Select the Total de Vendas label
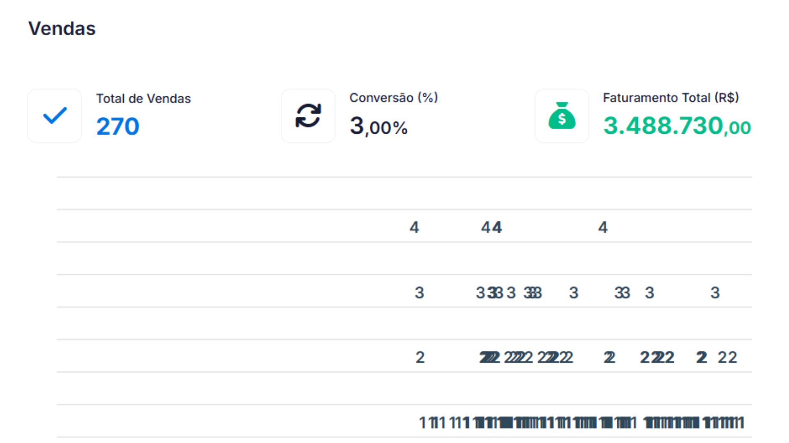The image size is (789, 443). [x=143, y=98]
